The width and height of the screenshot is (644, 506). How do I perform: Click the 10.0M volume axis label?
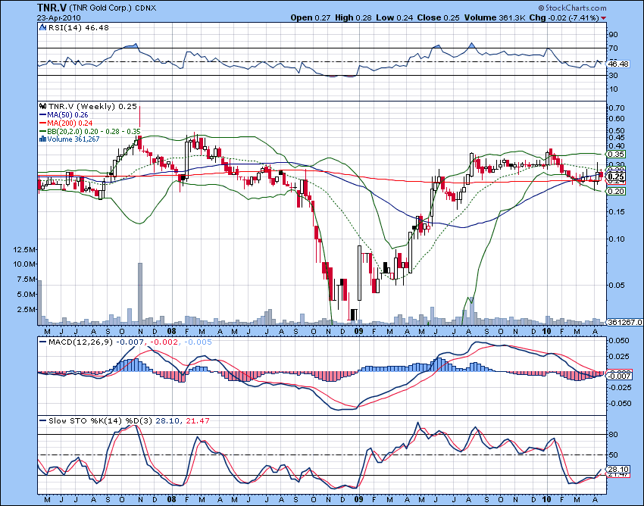tap(25, 264)
